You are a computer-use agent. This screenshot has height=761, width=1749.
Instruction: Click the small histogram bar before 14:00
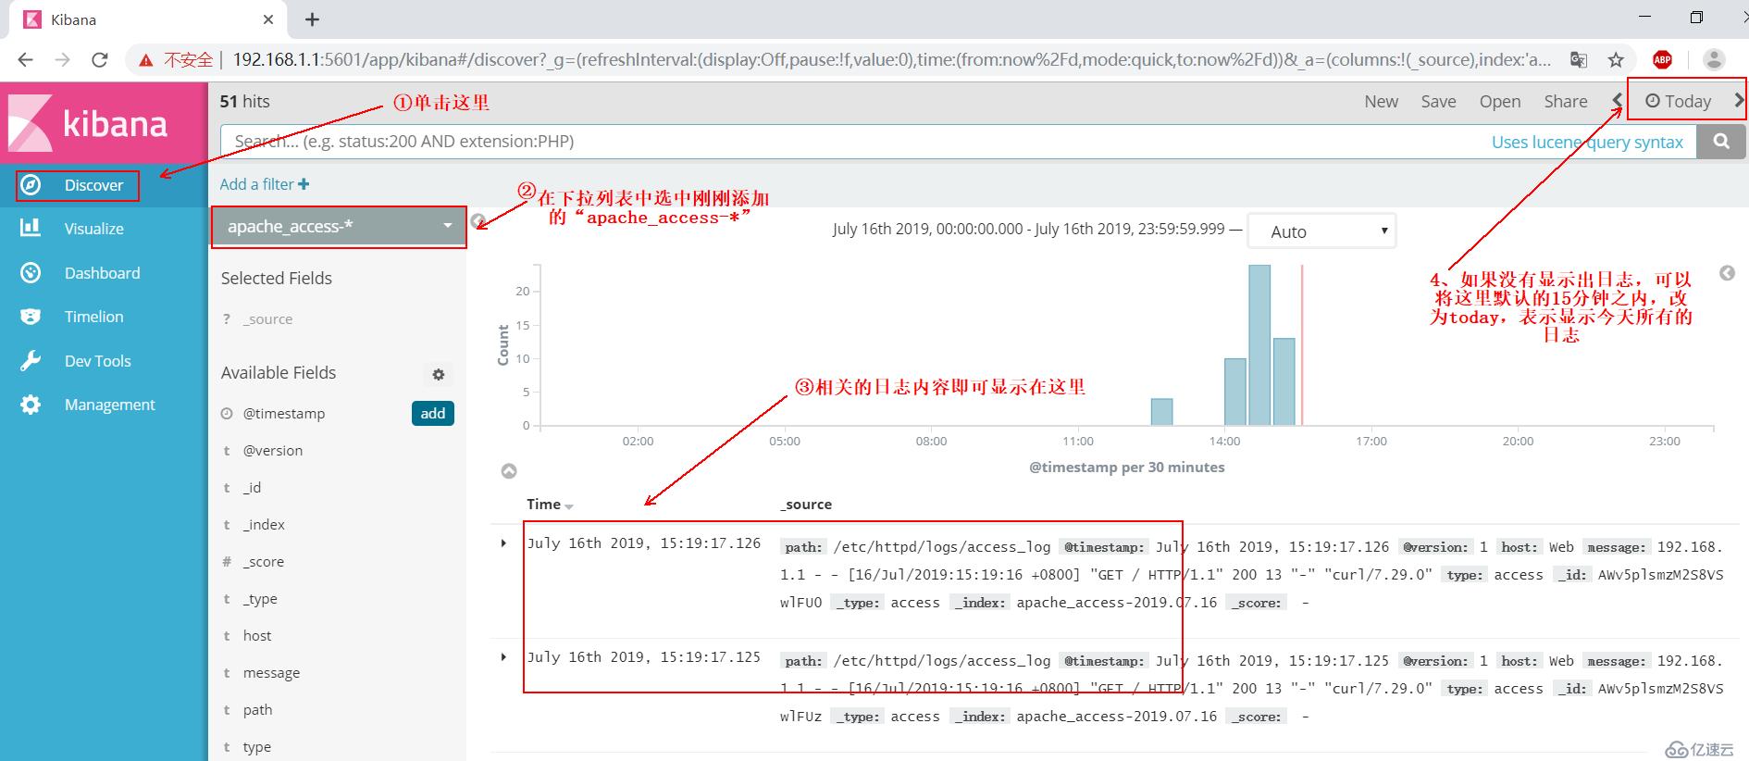point(1161,412)
